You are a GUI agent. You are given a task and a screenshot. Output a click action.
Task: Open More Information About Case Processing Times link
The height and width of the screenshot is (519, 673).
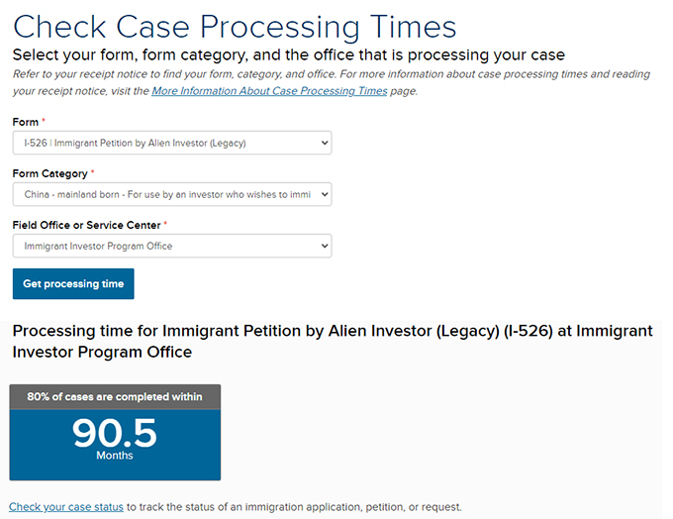269,91
